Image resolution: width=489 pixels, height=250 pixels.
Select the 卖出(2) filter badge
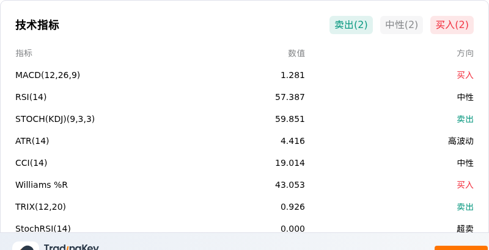[351, 25]
